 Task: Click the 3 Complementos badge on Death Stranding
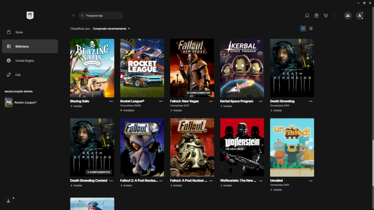99,172
